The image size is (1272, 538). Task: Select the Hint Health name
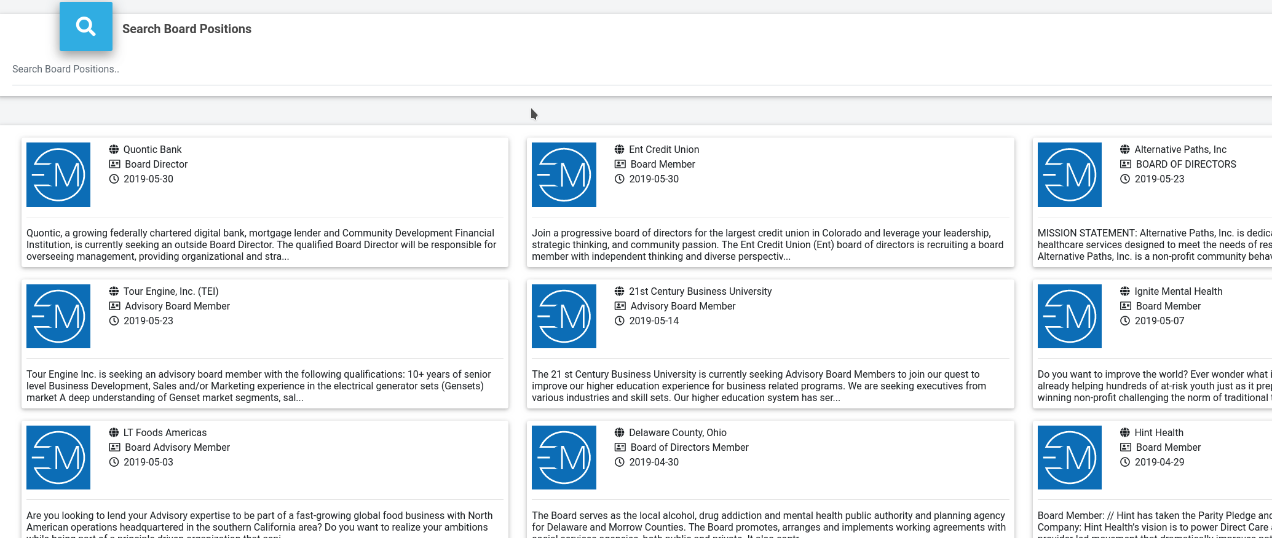click(1159, 432)
